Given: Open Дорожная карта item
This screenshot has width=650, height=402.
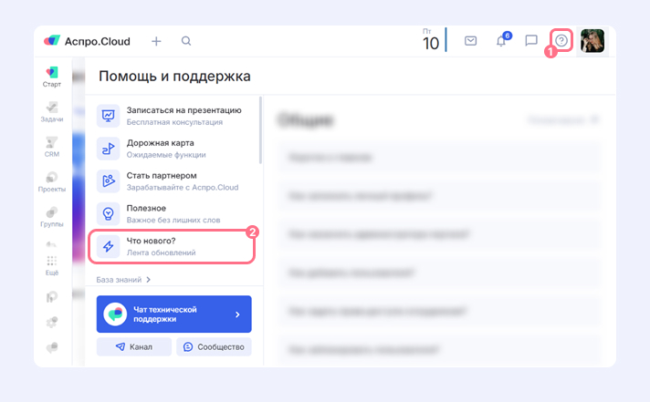Looking at the screenshot, I should [x=173, y=148].
